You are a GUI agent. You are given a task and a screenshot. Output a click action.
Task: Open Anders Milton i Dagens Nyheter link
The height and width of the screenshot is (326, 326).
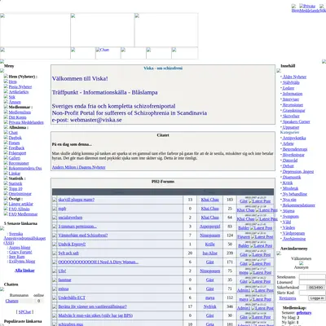click(x=79, y=167)
